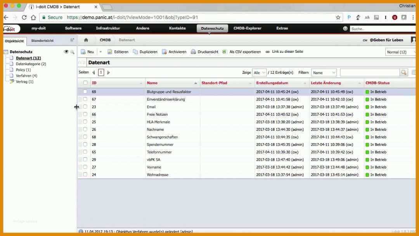Image resolution: width=419 pixels, height=236 pixels.
Task: Click the red uBlock extension icon
Action: (395, 17)
